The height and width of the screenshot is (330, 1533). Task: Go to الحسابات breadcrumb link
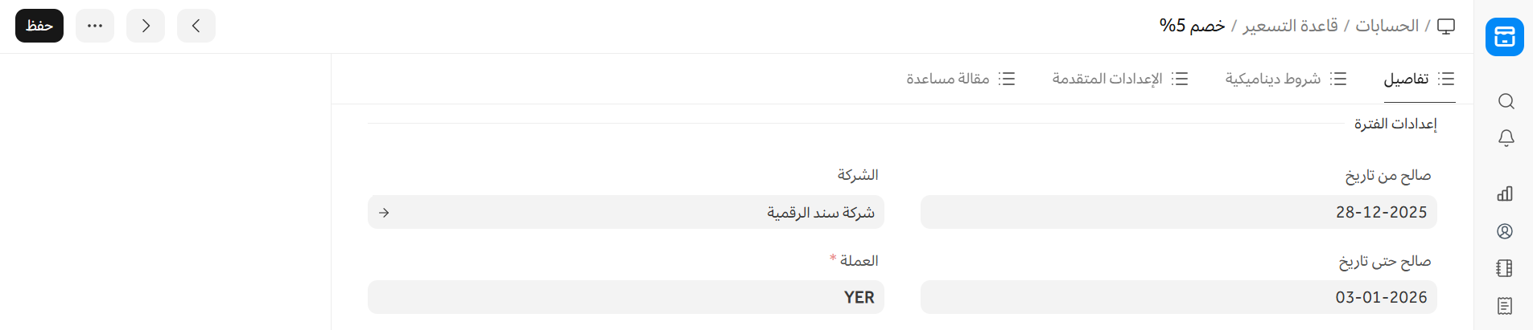[x=1387, y=26]
